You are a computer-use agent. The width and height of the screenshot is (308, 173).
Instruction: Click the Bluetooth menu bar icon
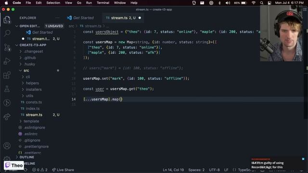click(x=219, y=3)
